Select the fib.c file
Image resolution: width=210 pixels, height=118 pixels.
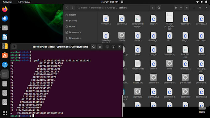click(170, 37)
